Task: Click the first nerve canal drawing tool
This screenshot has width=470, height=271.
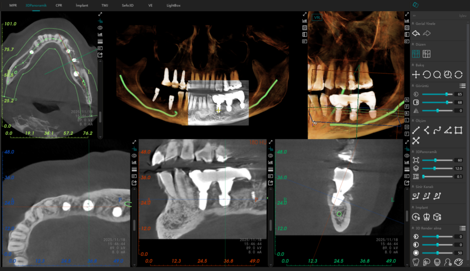Action: [416, 197]
